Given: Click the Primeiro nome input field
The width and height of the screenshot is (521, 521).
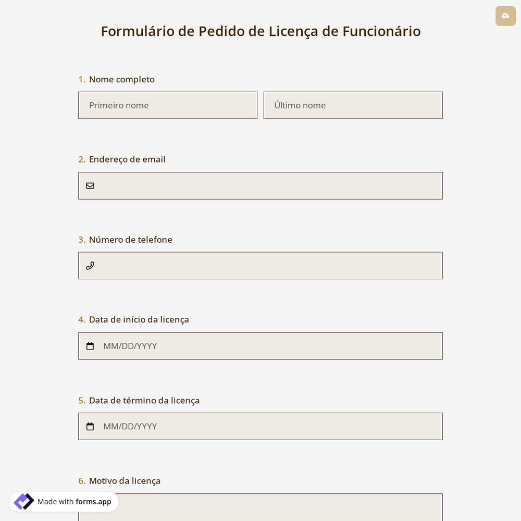Looking at the screenshot, I should click(x=168, y=105).
